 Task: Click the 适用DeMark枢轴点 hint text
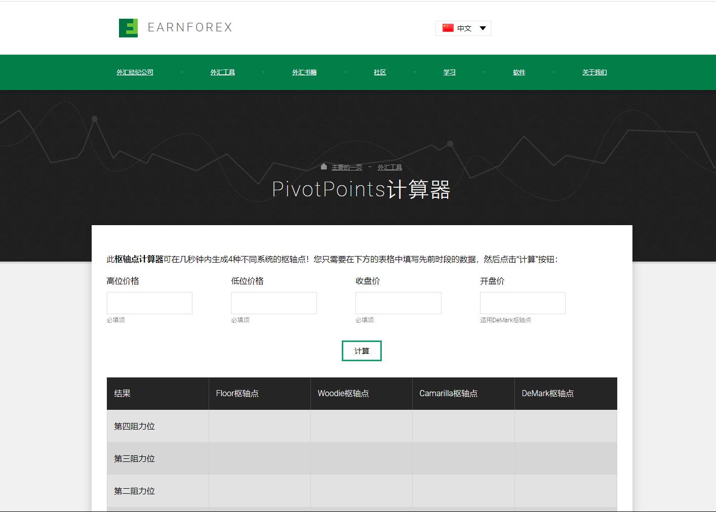506,320
